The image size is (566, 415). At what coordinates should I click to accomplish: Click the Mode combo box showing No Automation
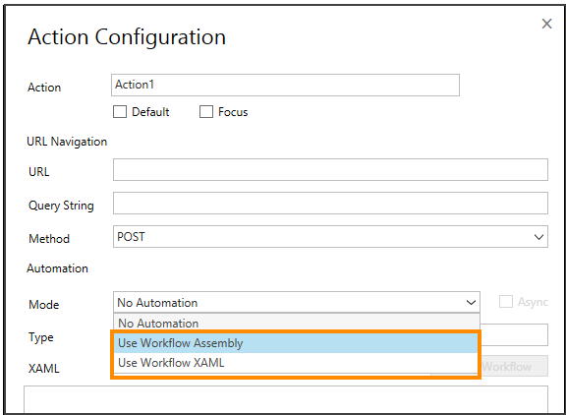coord(297,302)
